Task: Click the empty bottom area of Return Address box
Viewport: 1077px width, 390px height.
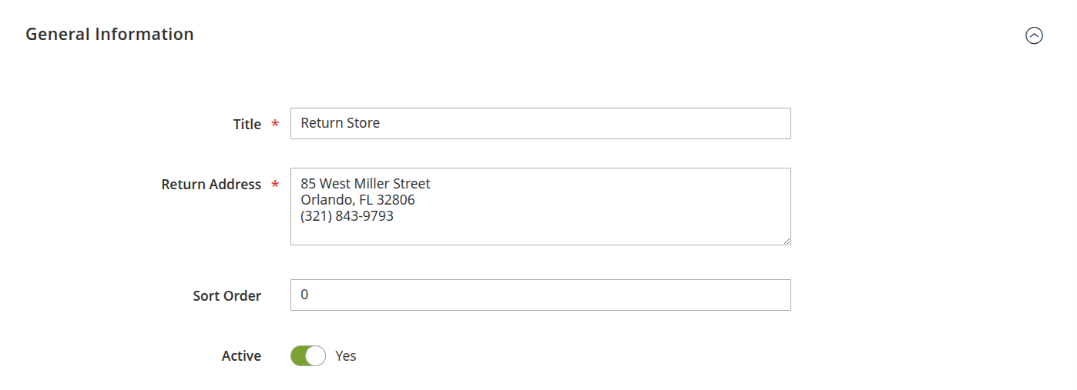Action: 539,234
